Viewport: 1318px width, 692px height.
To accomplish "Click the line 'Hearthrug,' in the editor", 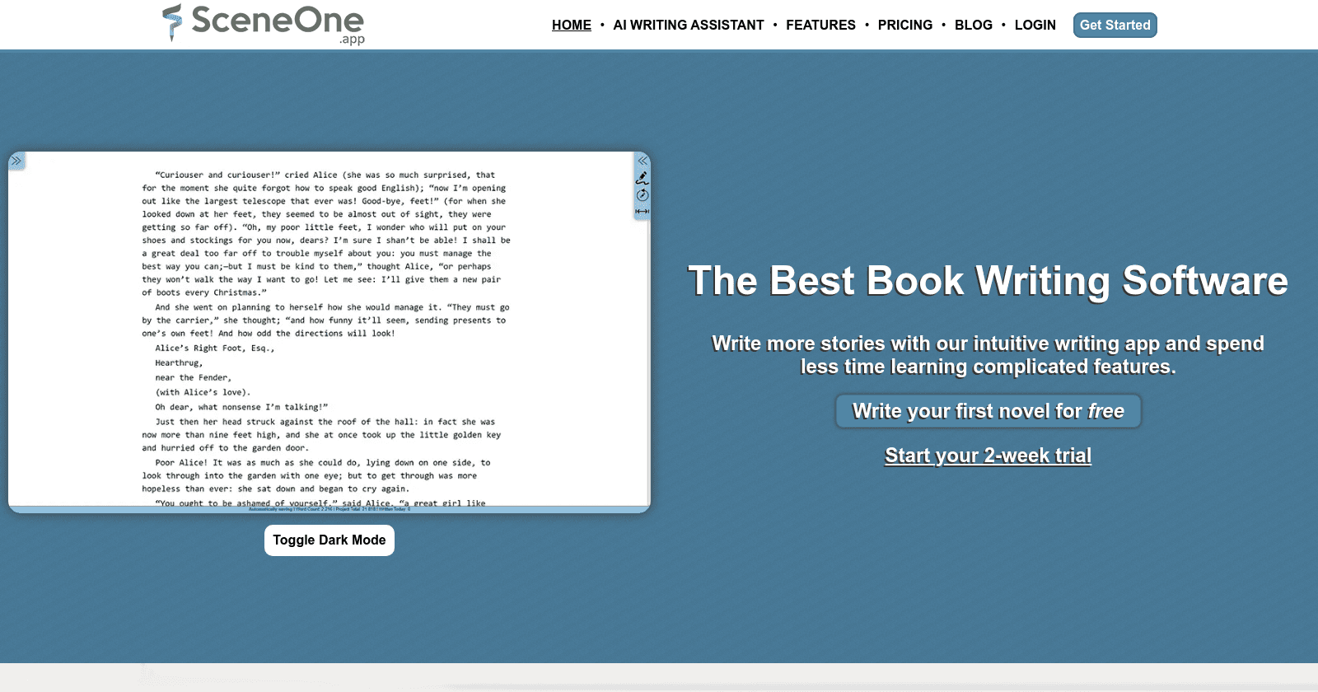I will click(x=179, y=363).
